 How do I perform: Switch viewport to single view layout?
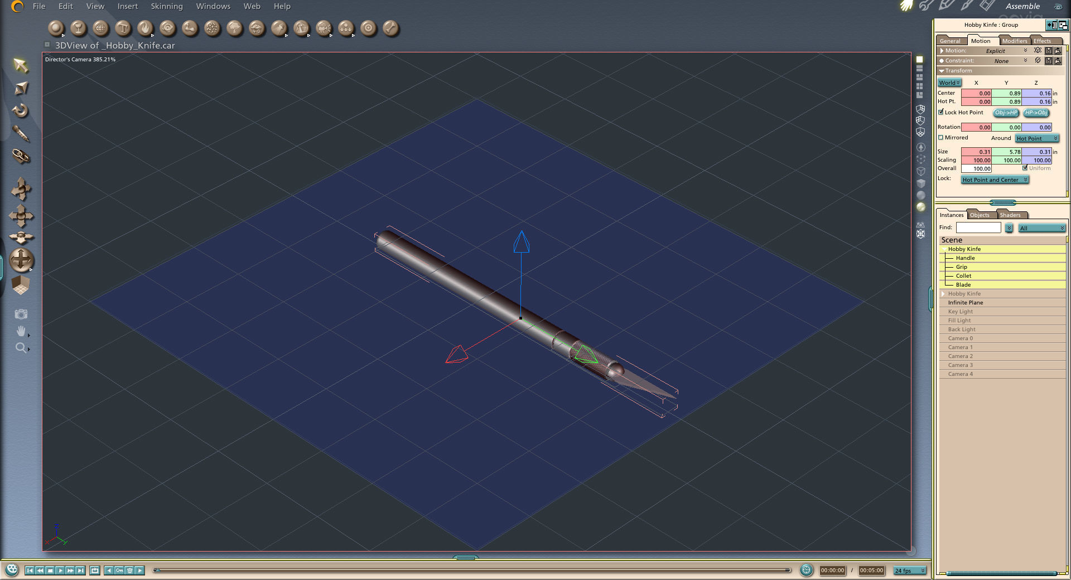tap(919, 59)
